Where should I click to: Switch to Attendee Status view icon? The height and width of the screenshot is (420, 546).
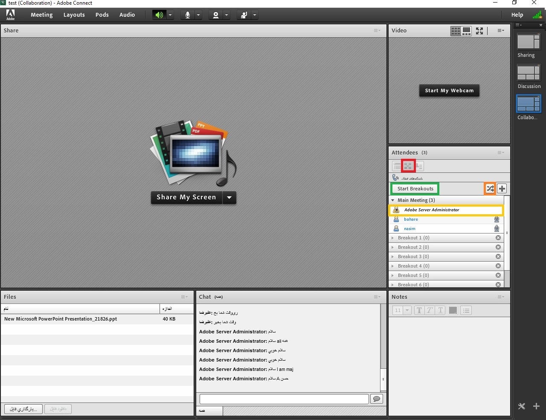click(x=419, y=166)
